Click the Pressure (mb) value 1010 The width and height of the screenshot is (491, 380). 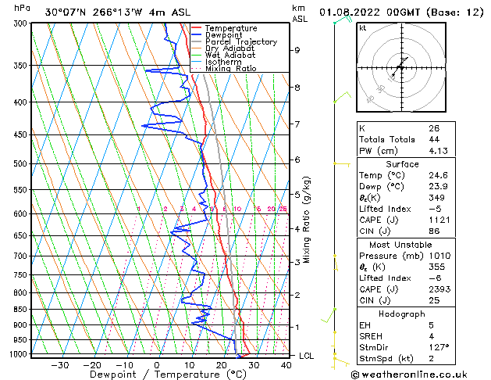click(x=439, y=256)
